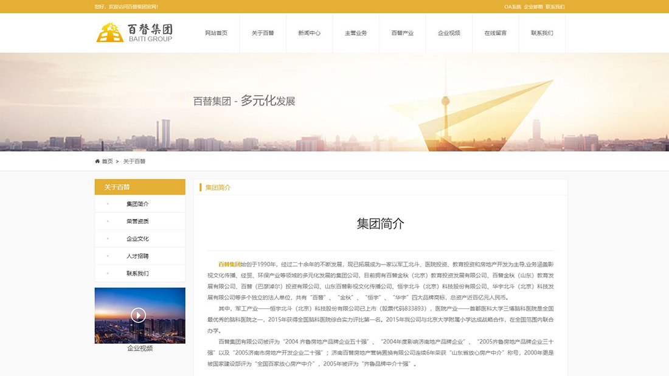The width and height of the screenshot is (669, 376).
Task: Click the city skyline video thumbnail
Action: pos(139,315)
